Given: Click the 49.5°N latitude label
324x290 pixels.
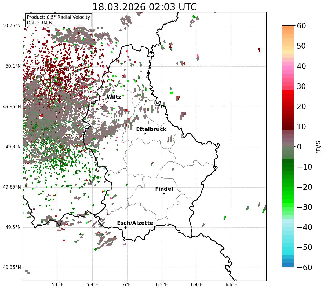Looking at the screenshot, I should pos(13,227).
